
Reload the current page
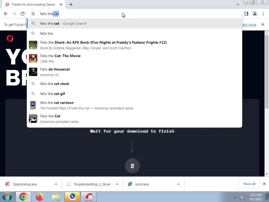(23, 14)
